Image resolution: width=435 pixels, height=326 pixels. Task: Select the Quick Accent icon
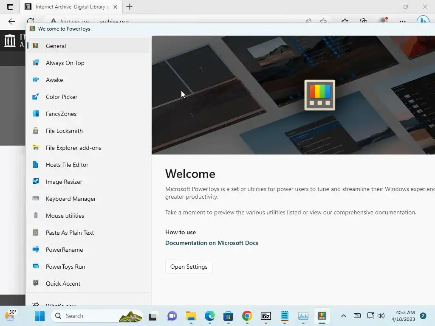[x=36, y=283]
